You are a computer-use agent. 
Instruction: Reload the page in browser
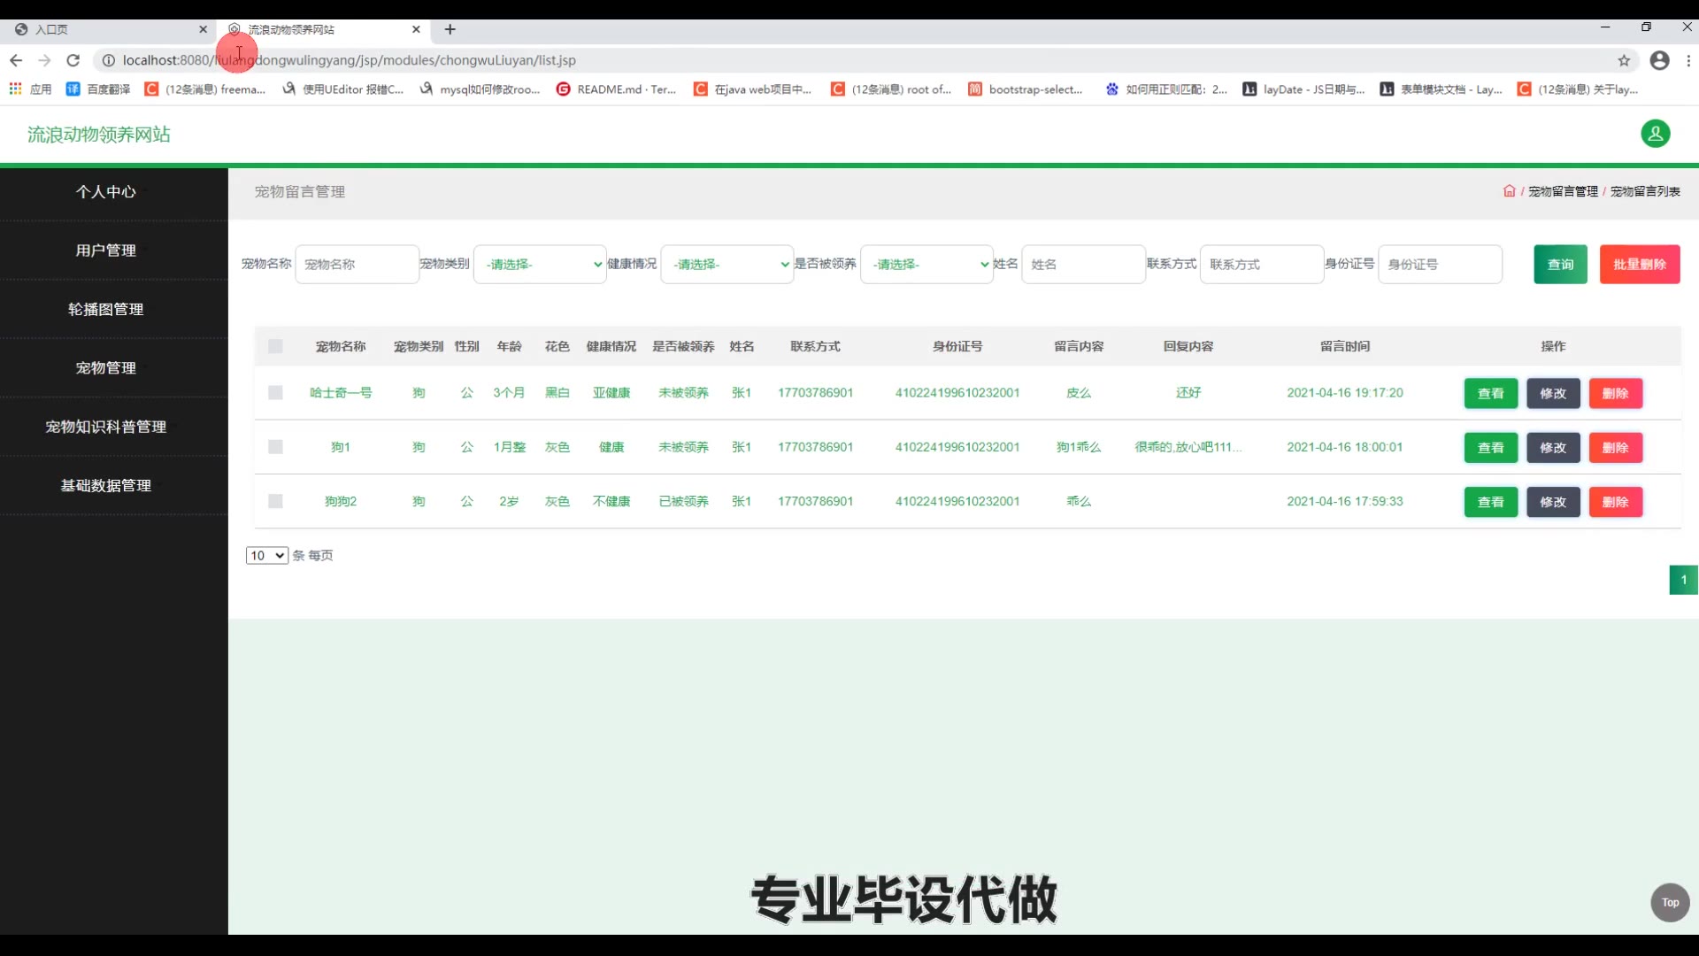(73, 60)
